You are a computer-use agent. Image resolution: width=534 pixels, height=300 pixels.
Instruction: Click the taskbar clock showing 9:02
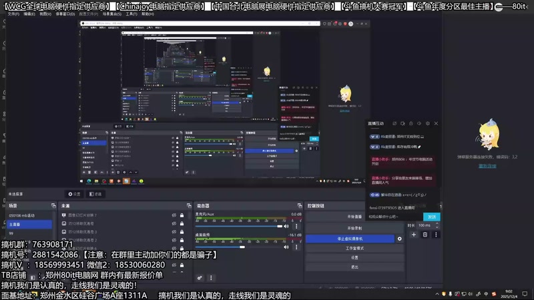pos(509,294)
